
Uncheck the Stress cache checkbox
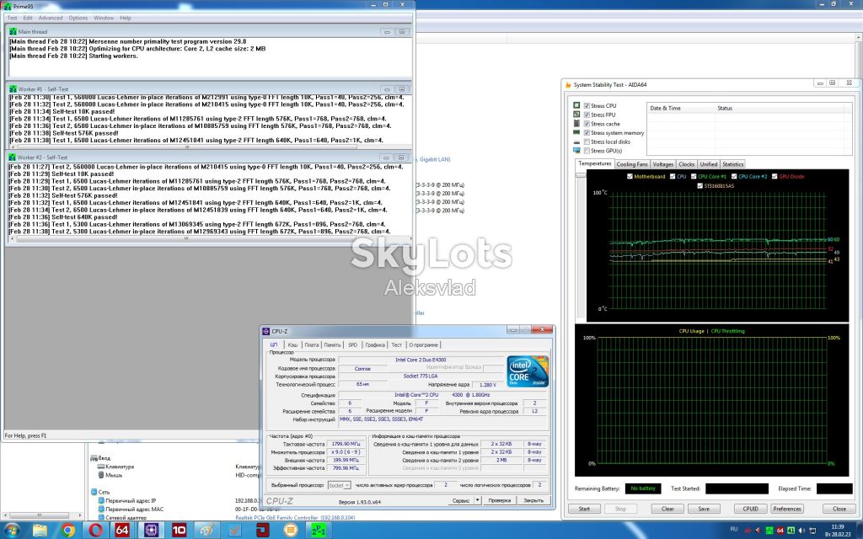coord(587,124)
